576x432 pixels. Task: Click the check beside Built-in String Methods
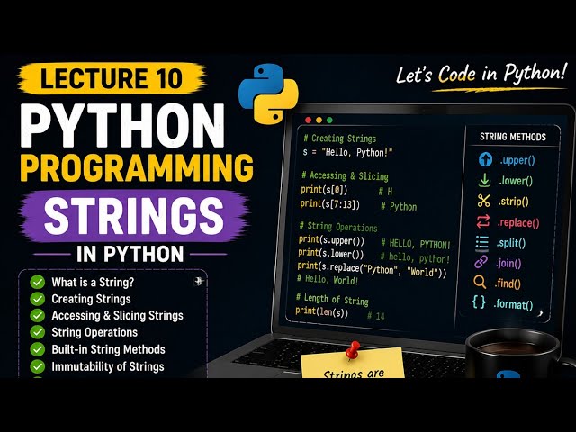click(38, 349)
